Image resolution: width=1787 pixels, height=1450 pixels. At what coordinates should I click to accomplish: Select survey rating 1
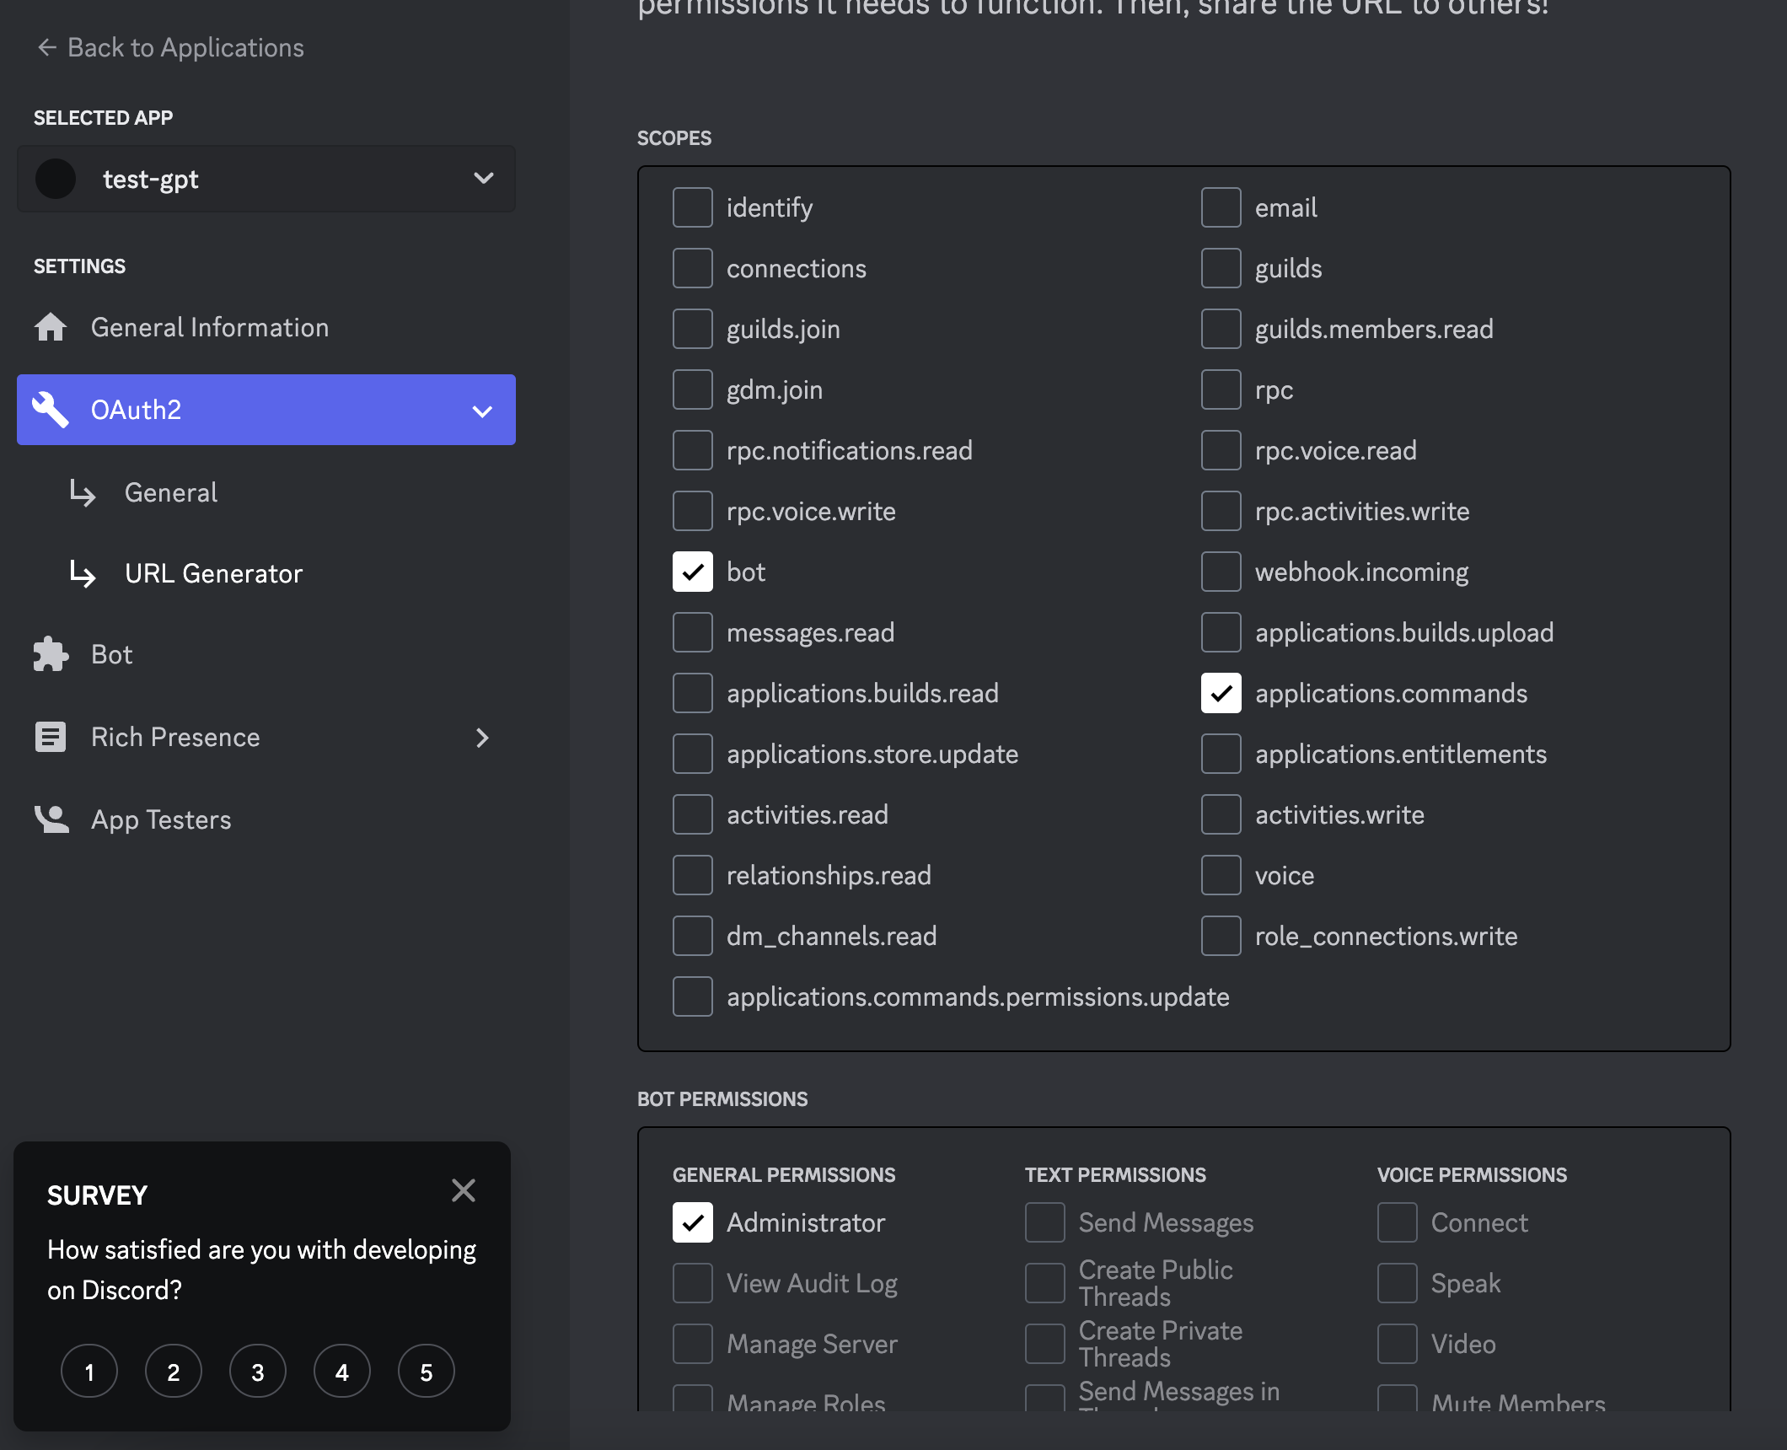point(89,1372)
